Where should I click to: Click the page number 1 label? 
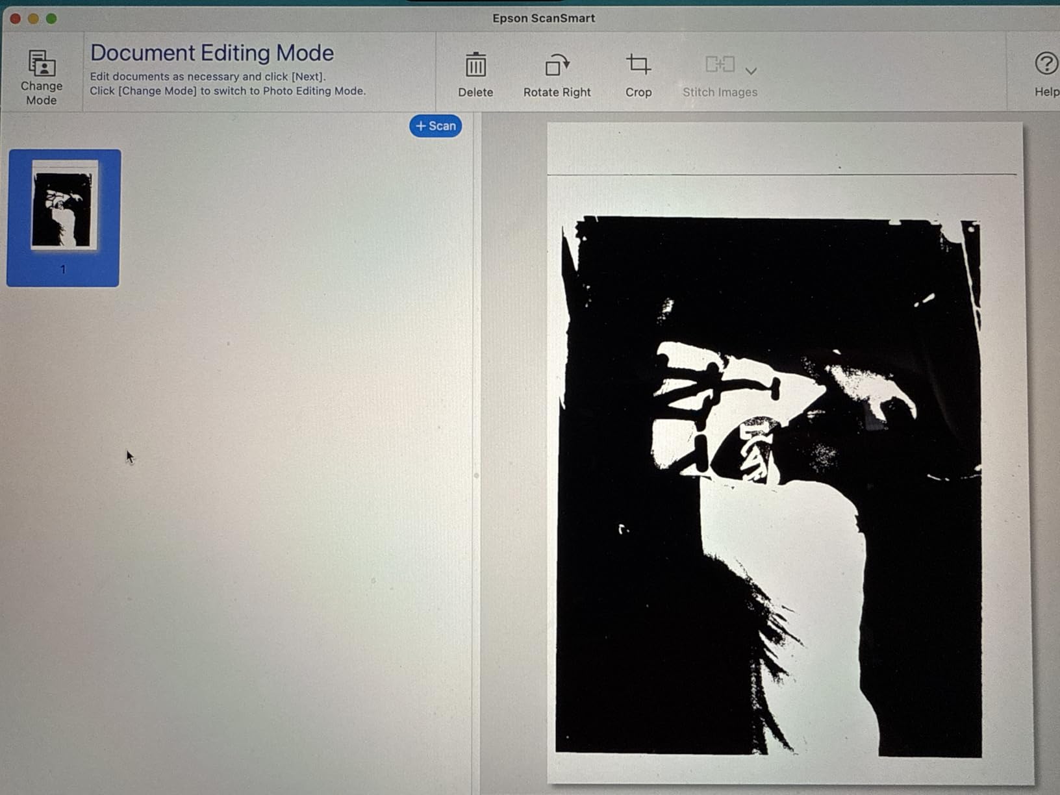pos(63,269)
